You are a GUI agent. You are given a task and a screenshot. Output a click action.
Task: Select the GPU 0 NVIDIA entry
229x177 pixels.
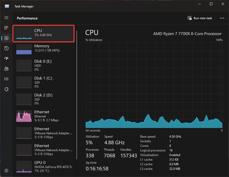point(43,167)
